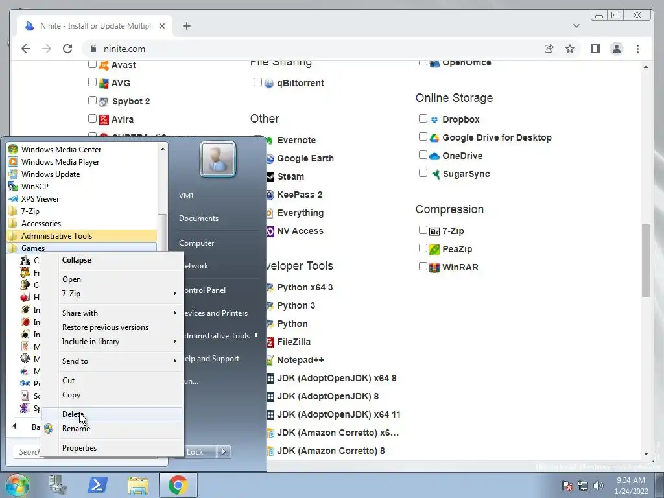
Task: Launch PowerShell from the taskbar
Action: (x=97, y=485)
